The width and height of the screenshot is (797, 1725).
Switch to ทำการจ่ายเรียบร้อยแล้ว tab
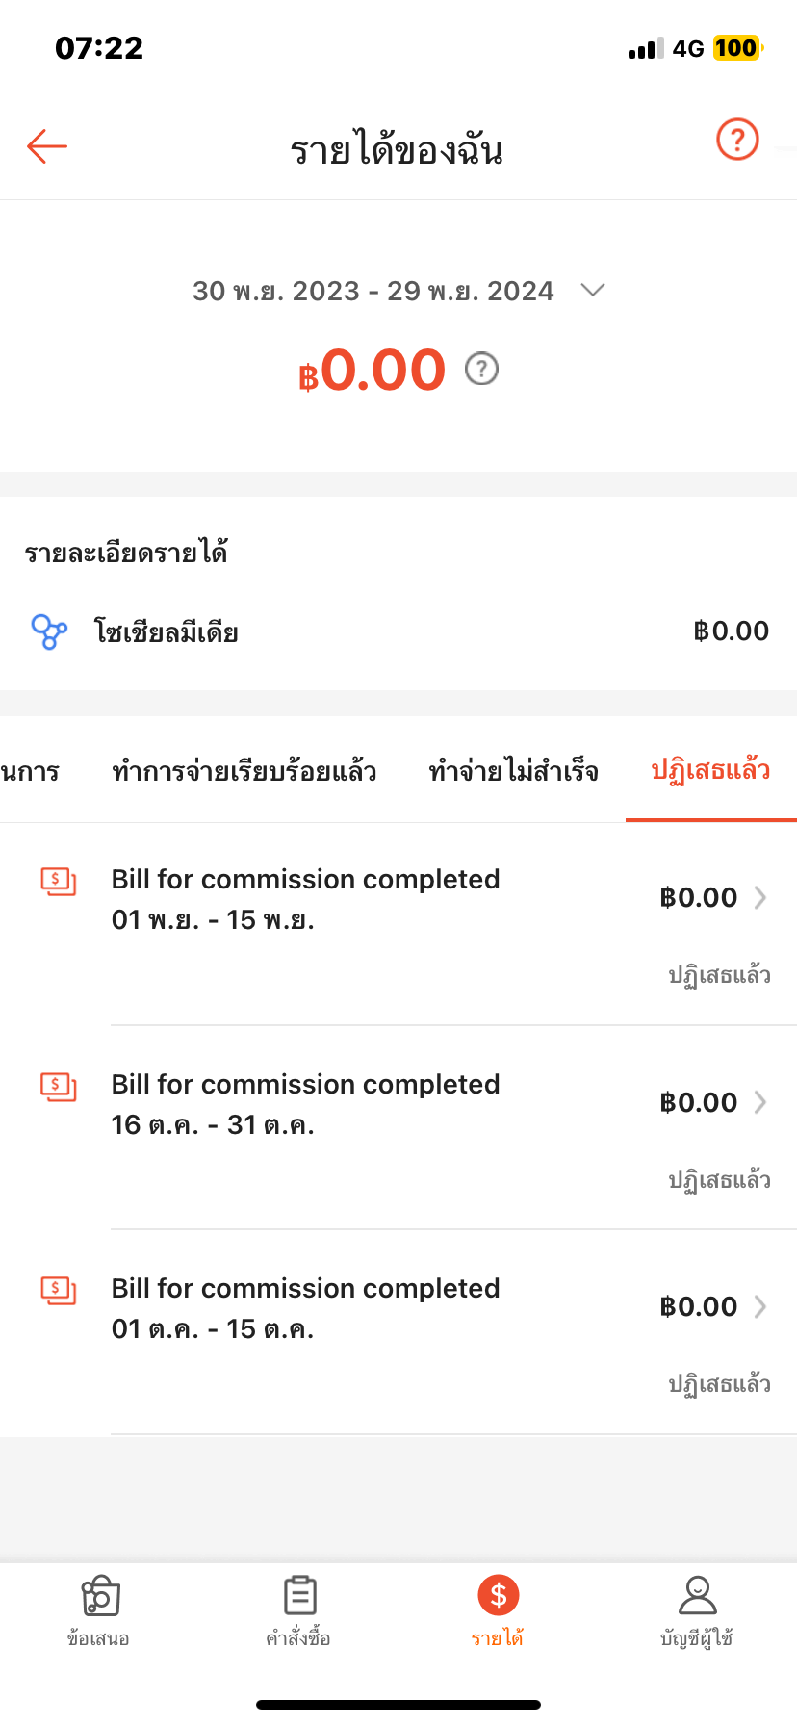[x=244, y=771]
